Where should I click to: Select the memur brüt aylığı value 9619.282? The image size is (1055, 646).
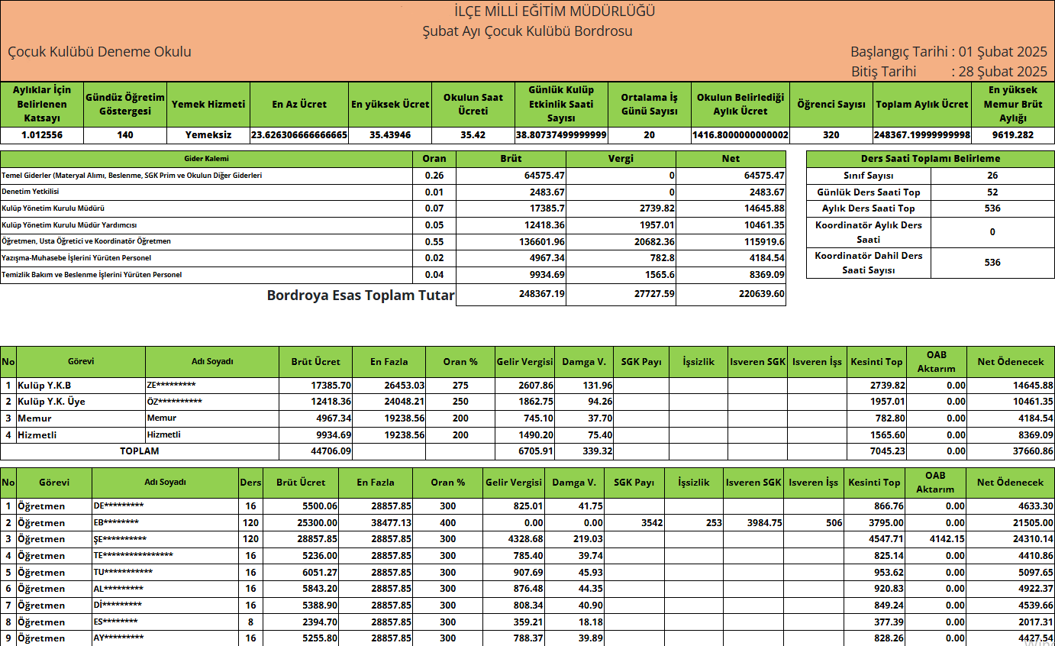click(x=1013, y=135)
